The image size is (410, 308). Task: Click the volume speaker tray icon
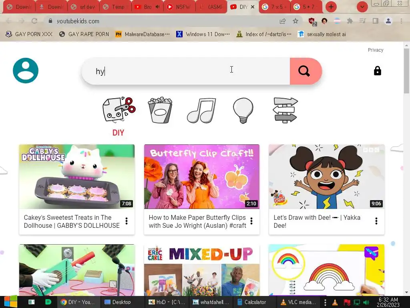click(366, 302)
